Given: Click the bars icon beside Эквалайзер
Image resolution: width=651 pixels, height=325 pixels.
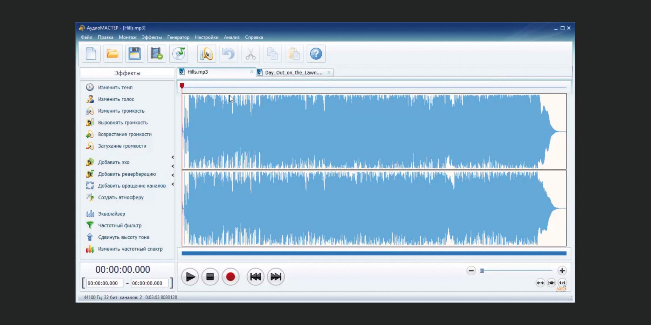Looking at the screenshot, I should 90,214.
